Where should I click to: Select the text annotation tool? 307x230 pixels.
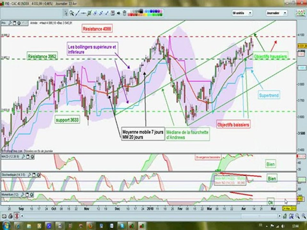pos(113,13)
